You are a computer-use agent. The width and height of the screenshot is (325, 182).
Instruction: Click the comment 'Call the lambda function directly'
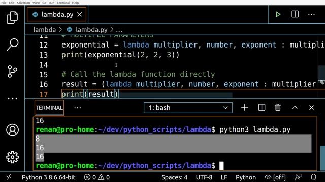click(138, 74)
